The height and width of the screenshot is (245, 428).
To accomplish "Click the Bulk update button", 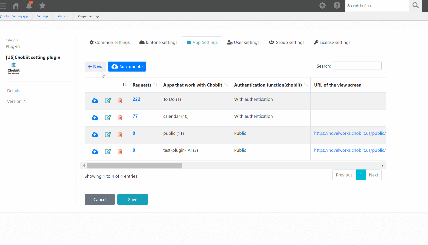I will (x=127, y=67).
